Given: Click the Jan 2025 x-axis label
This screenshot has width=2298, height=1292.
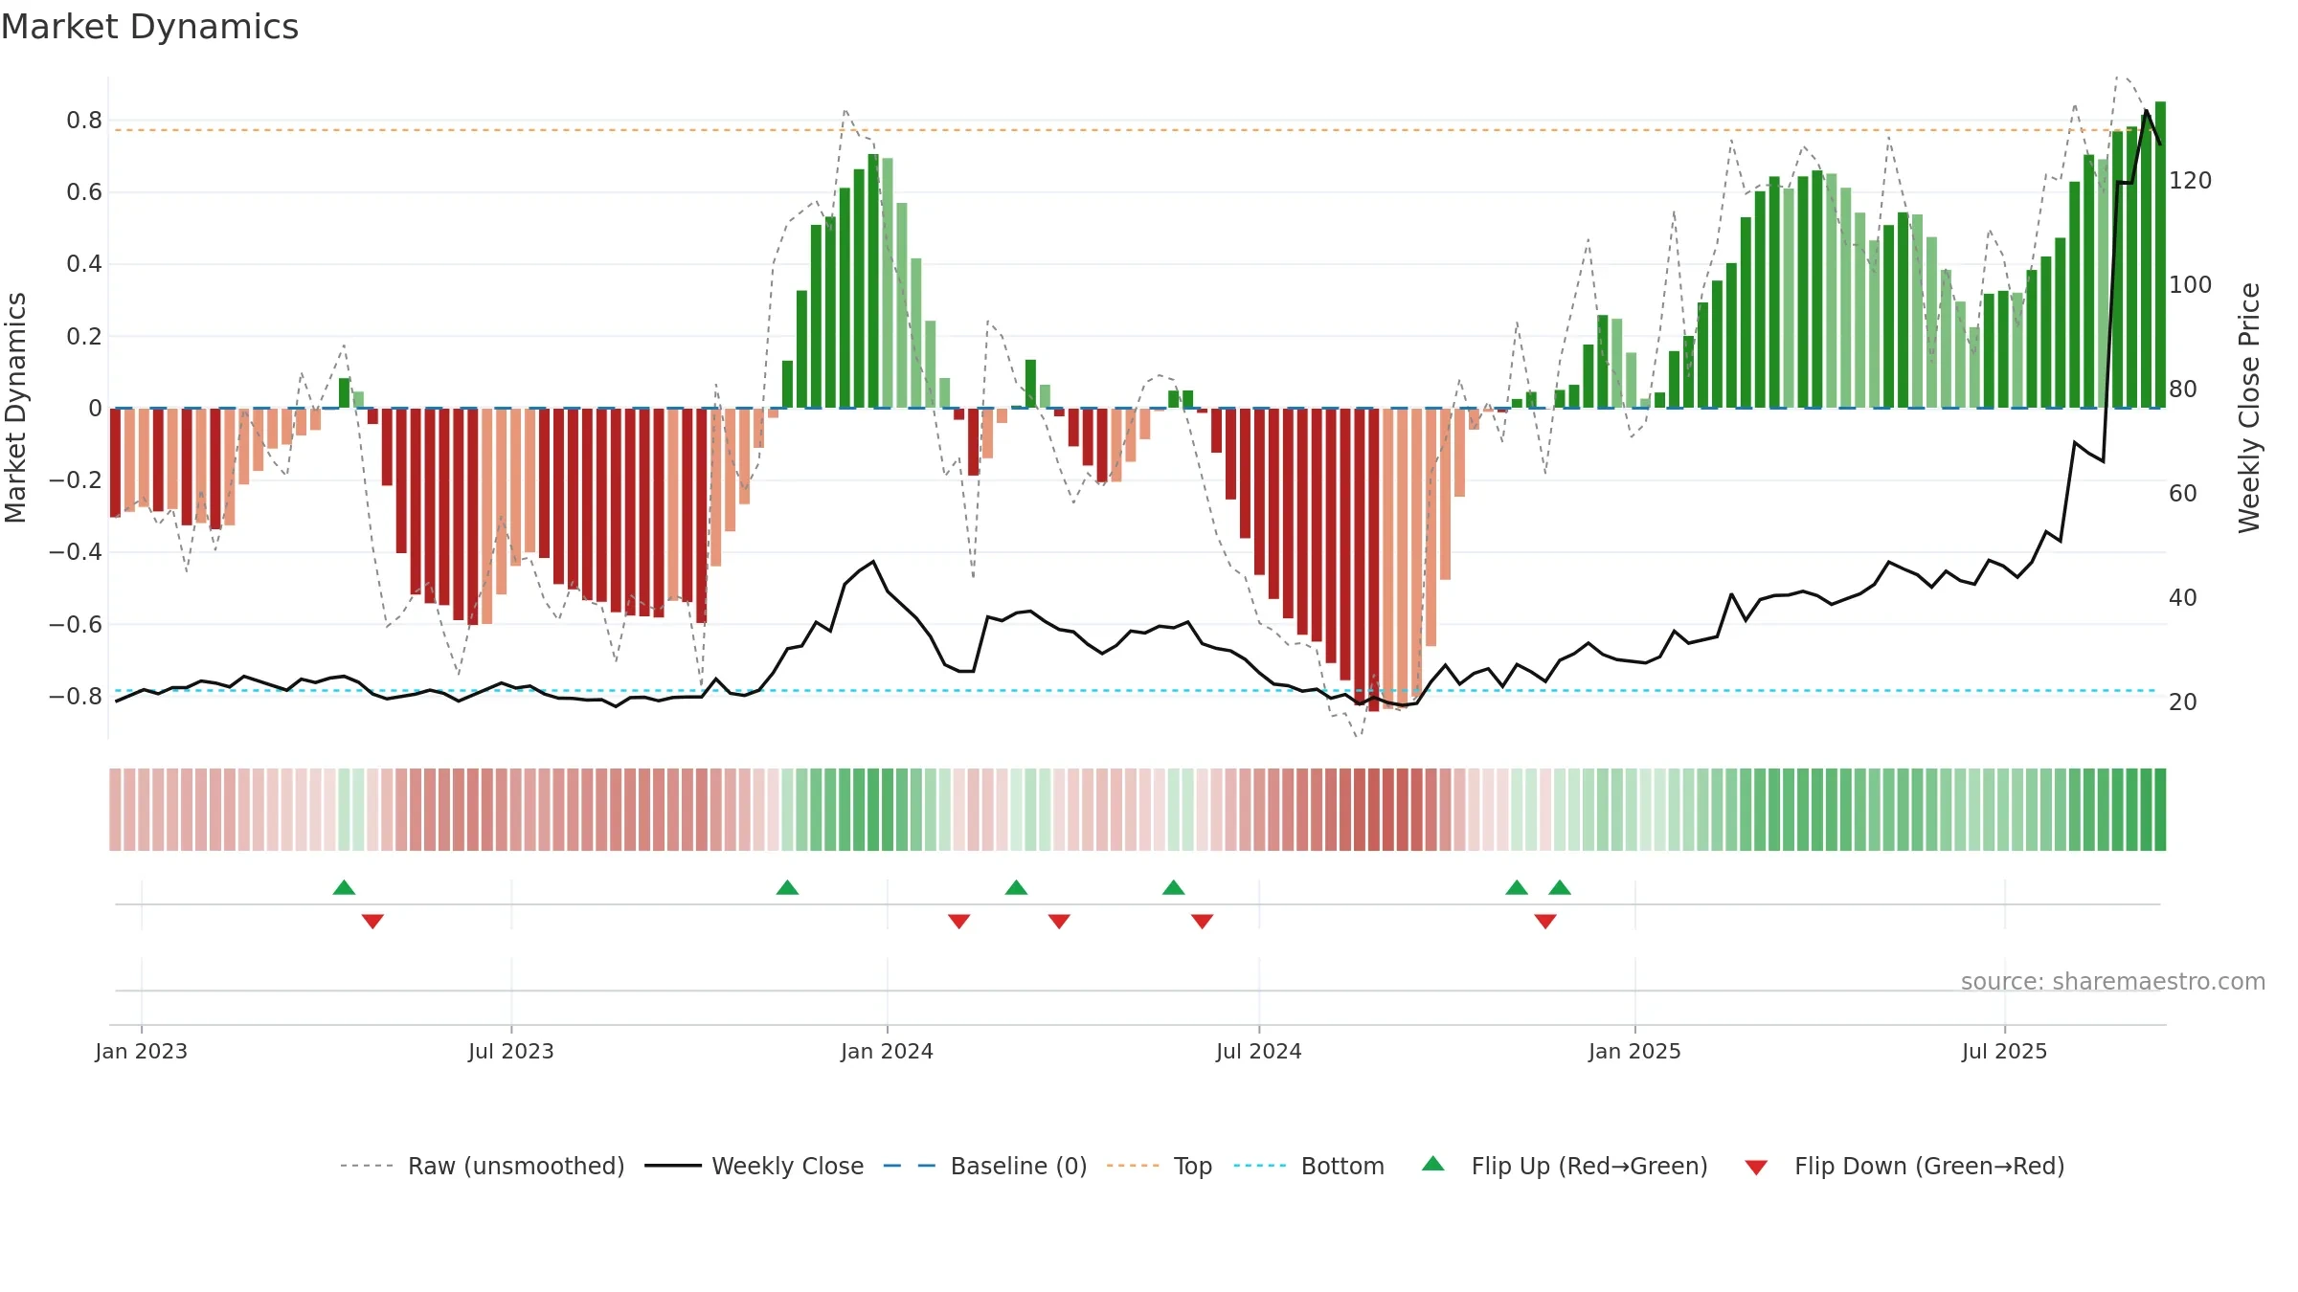Looking at the screenshot, I should click(x=1634, y=1051).
